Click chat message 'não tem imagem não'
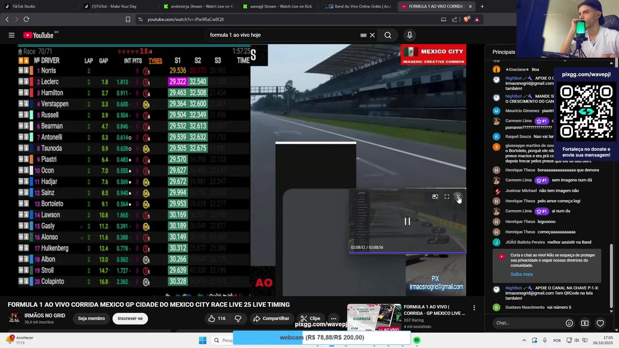The image size is (619, 348). click(x=559, y=190)
